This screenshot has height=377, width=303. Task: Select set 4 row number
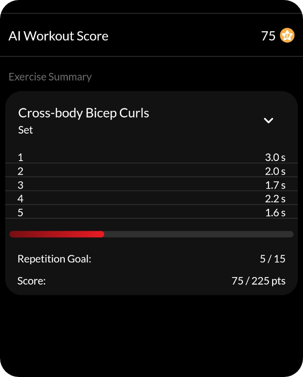click(x=20, y=198)
